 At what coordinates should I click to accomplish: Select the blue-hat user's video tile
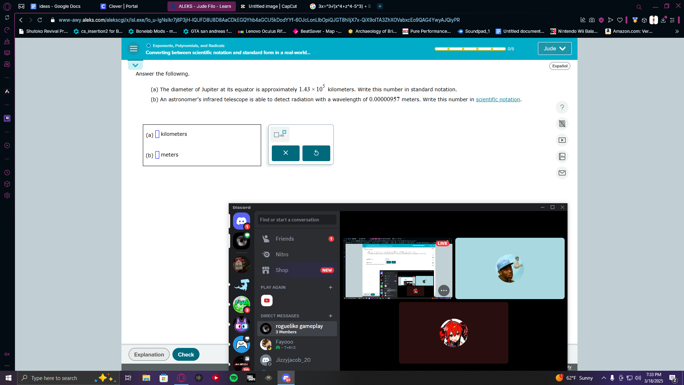click(x=510, y=268)
